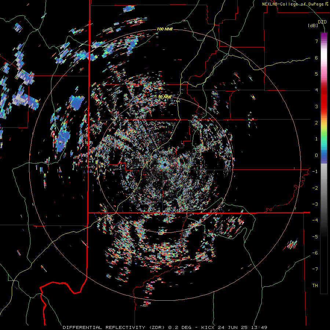
Task: Click the 4 value on the color scale
Action: (316, 90)
